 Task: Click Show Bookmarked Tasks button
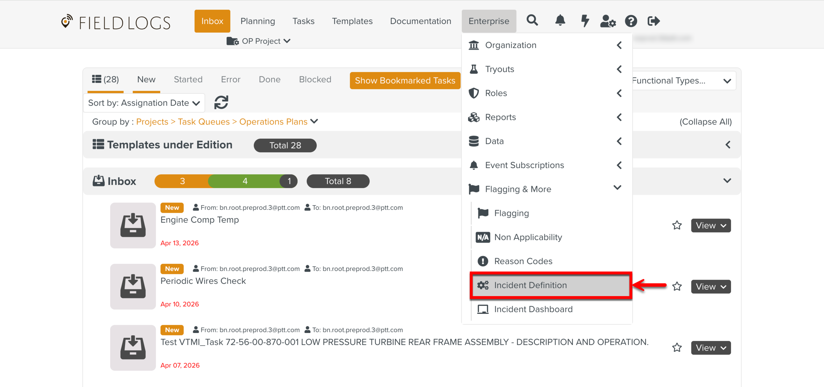[x=405, y=81]
